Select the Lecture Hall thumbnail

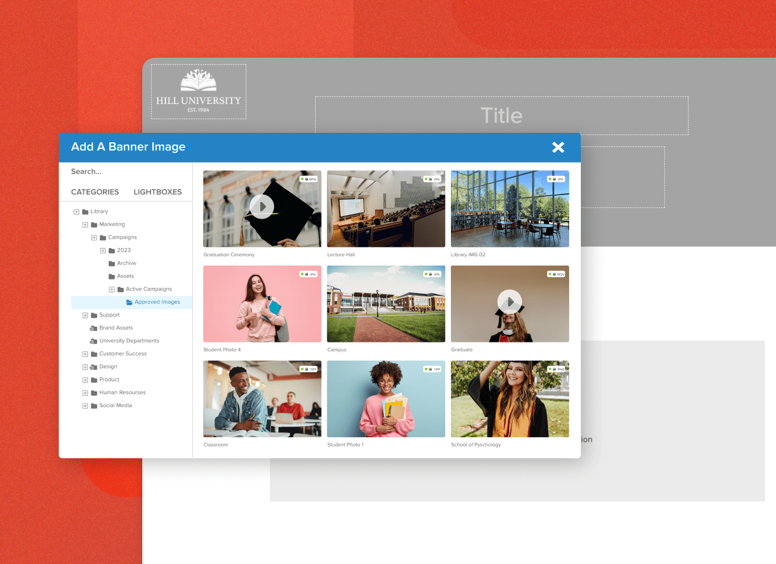pos(386,209)
